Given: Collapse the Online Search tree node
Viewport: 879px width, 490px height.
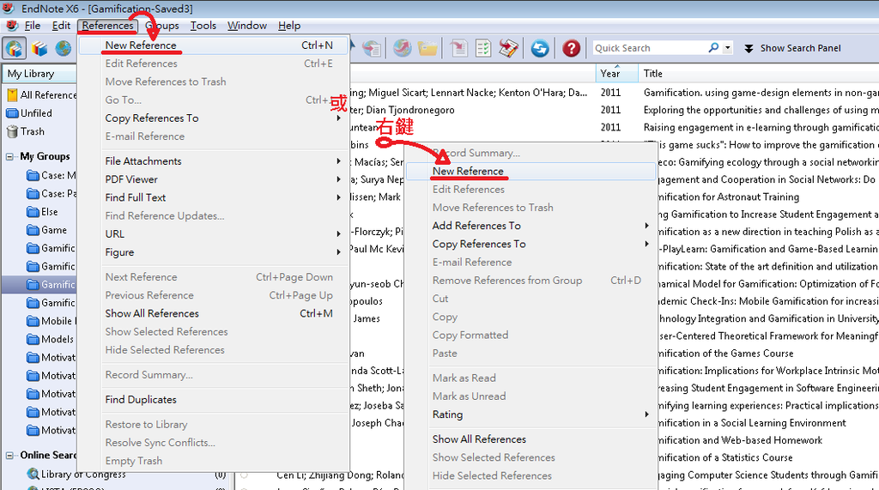Looking at the screenshot, I should click(9, 455).
